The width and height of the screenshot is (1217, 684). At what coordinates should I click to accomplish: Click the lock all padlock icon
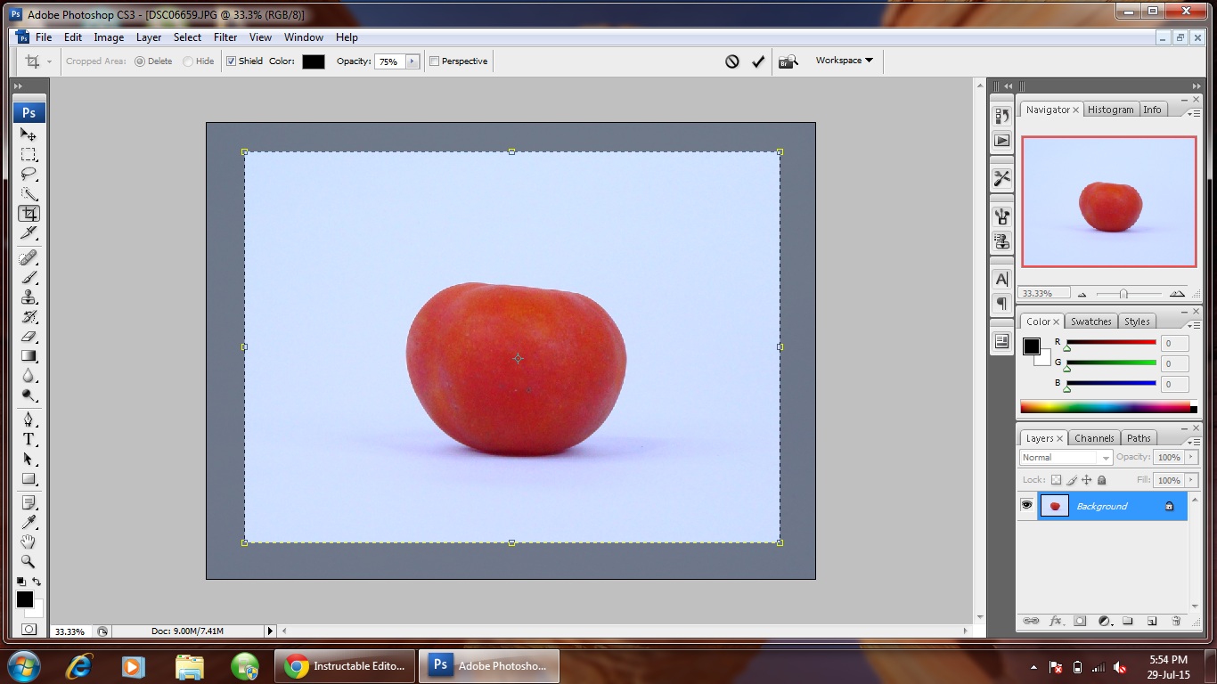point(1102,480)
